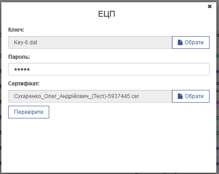219x174 pixels.
Task: Focus the Пароль password input field
Action: pyautogui.click(x=109, y=69)
